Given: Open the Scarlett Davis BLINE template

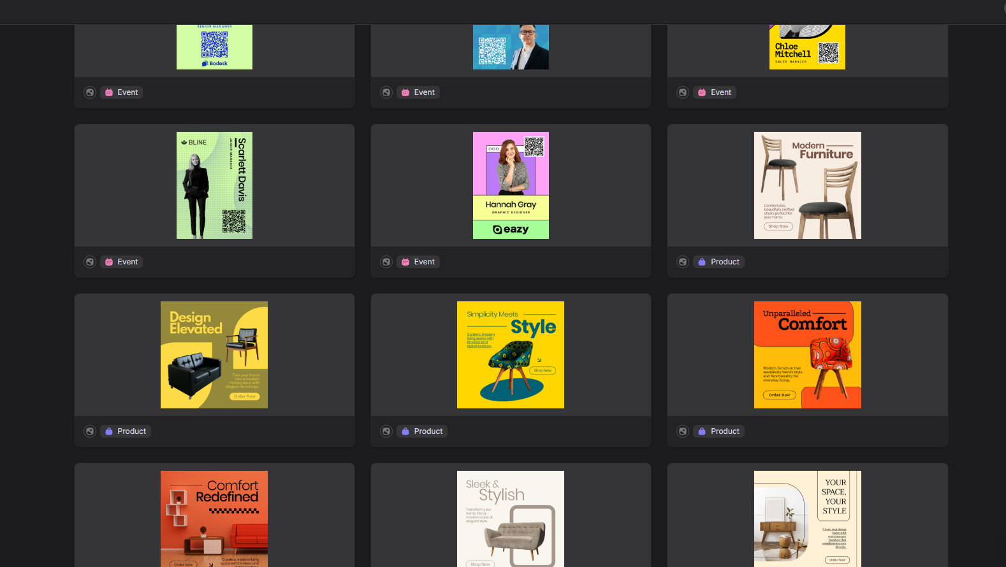Looking at the screenshot, I should point(214,185).
